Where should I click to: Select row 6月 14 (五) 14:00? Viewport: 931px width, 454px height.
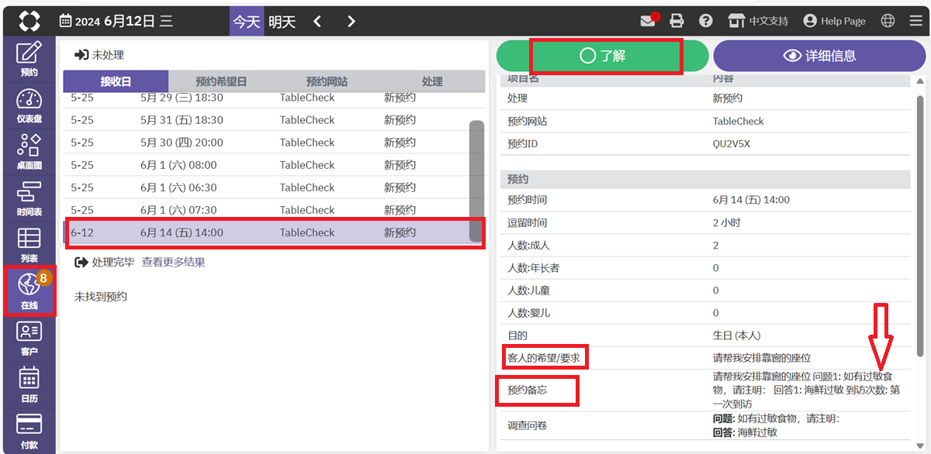266,232
